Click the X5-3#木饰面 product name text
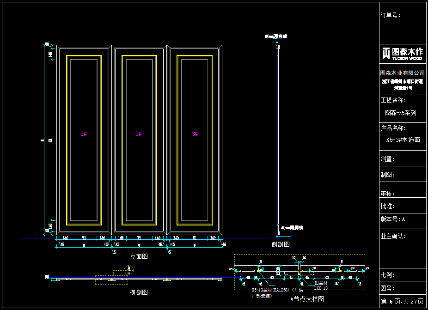Screen dimensions: 428x310 [403, 140]
